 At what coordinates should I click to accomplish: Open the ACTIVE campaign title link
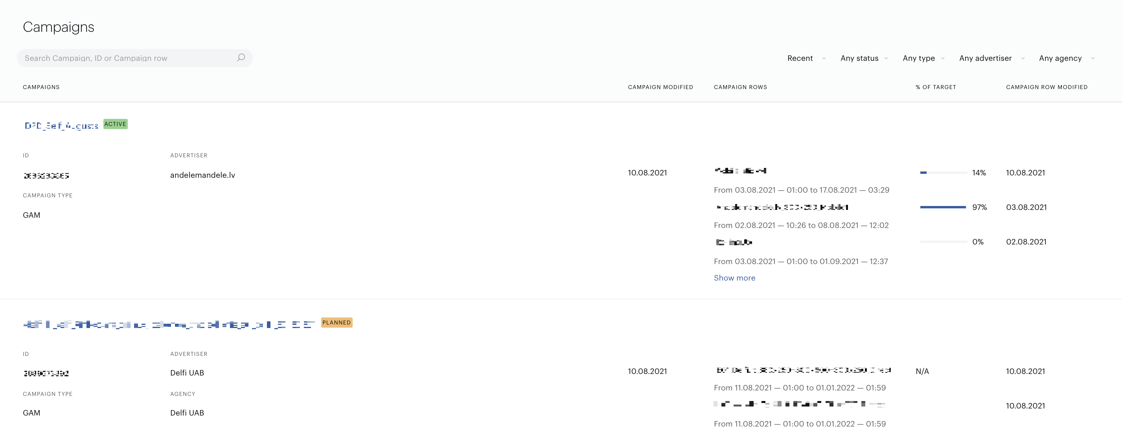pyautogui.click(x=61, y=126)
